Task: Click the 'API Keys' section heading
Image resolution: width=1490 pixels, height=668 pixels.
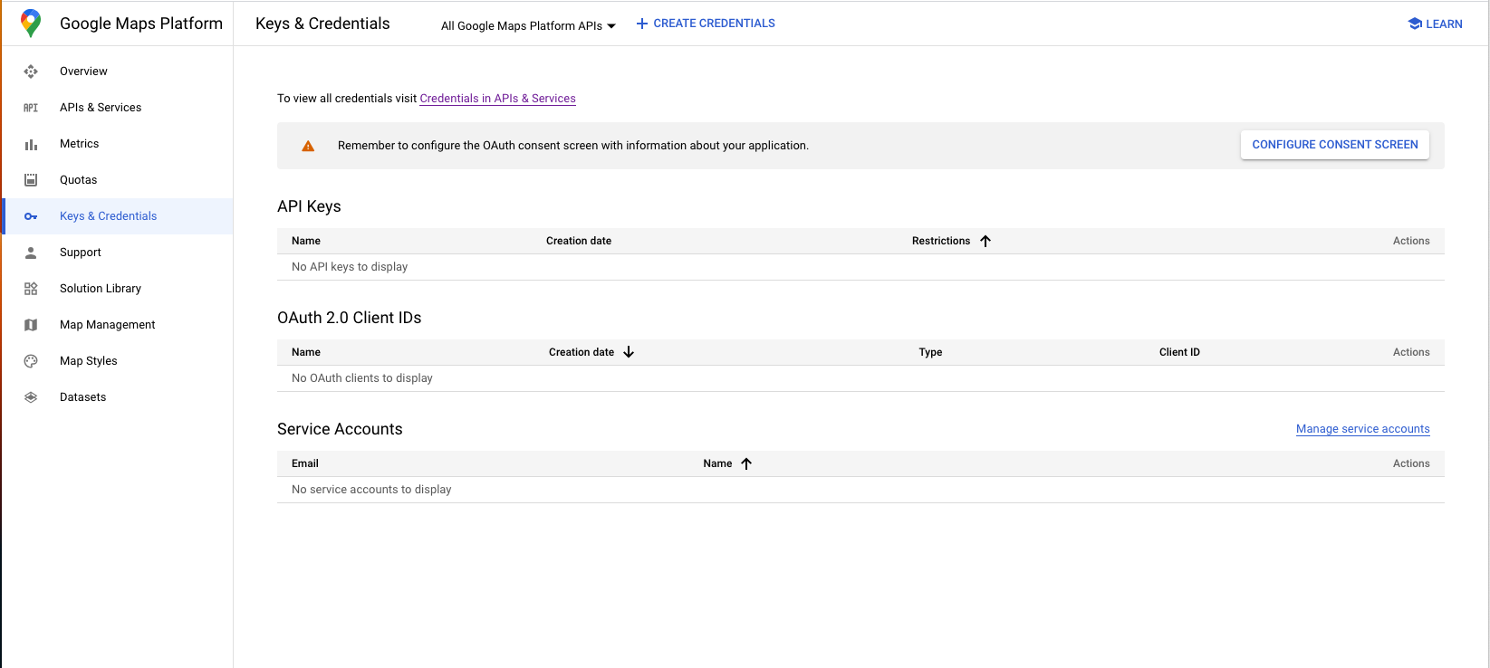Action: [x=309, y=206]
